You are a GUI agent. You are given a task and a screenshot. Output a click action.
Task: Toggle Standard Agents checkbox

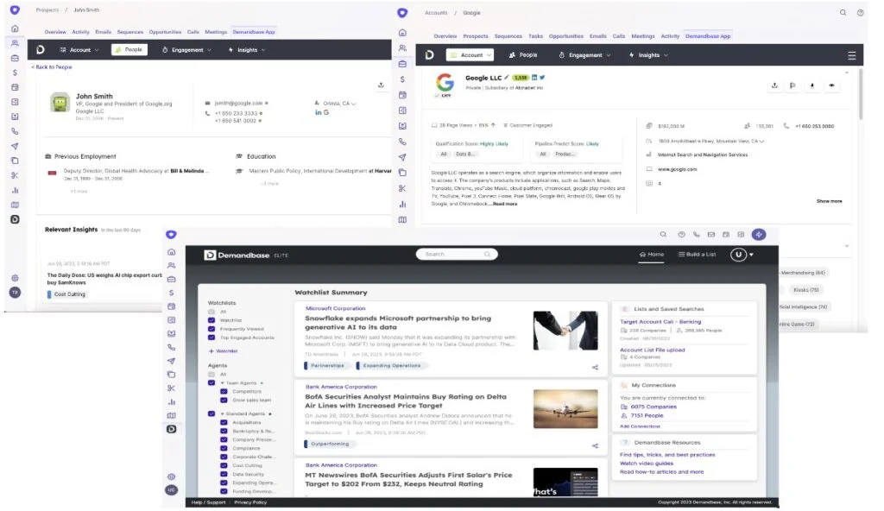212,413
